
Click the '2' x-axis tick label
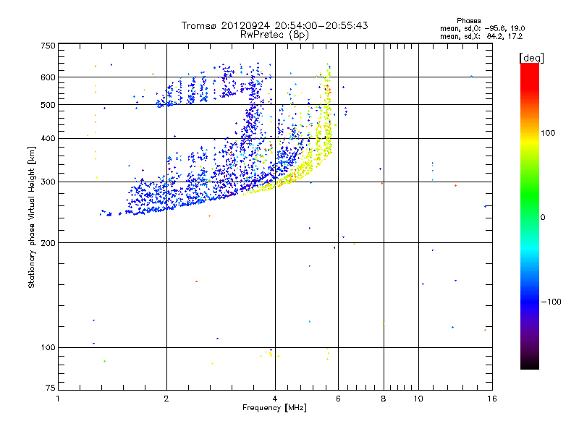[x=166, y=399]
